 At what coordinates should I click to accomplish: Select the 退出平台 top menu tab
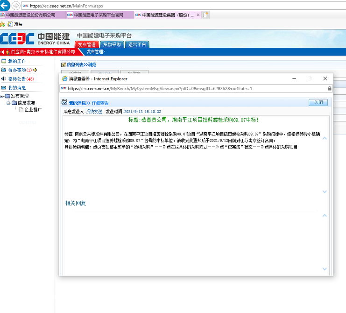(137, 44)
